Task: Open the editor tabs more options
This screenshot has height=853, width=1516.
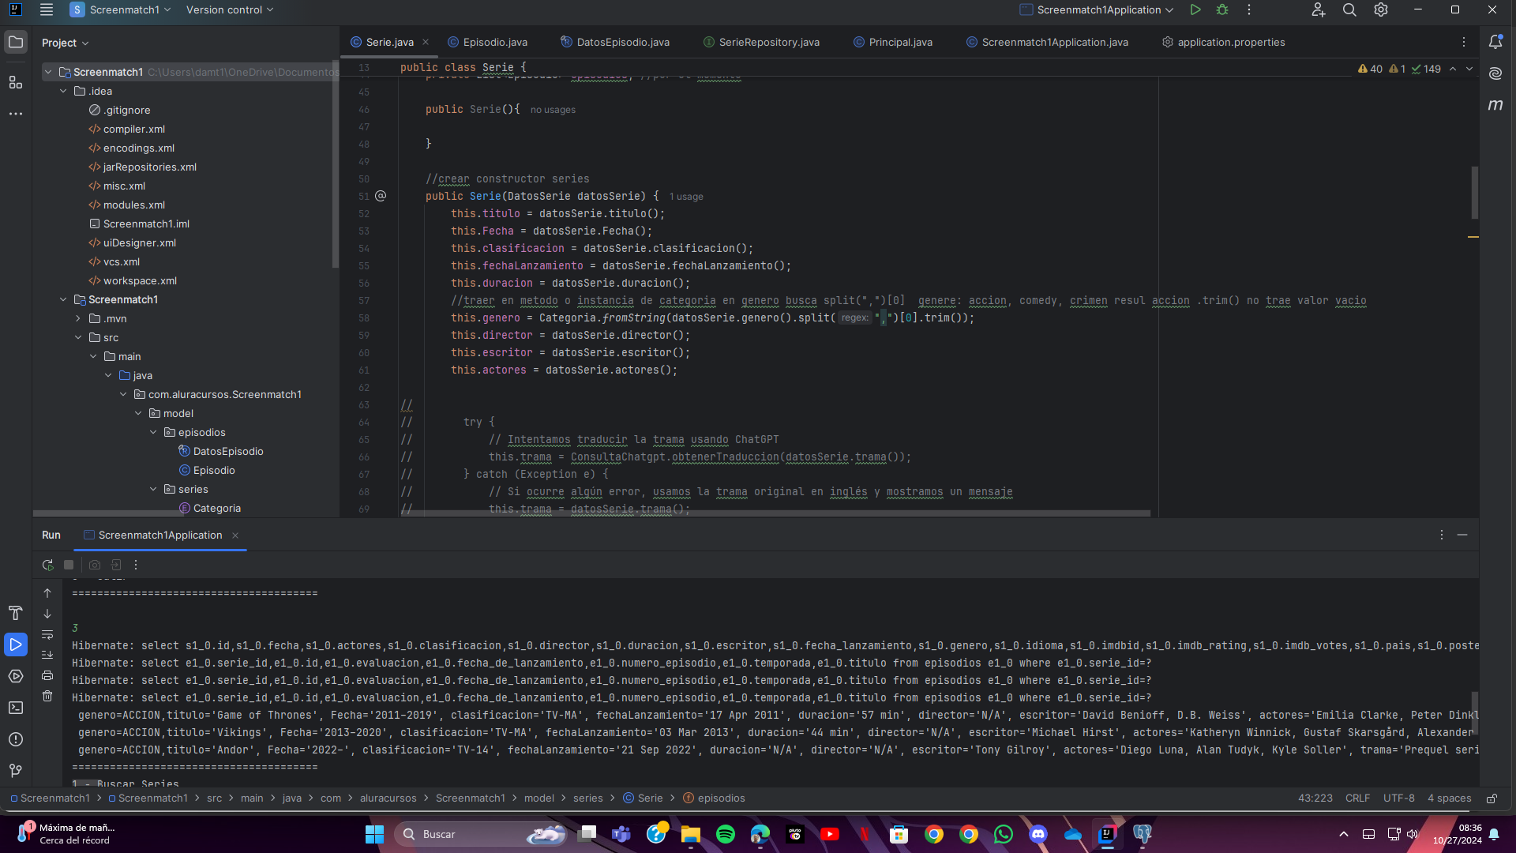Action: click(x=1464, y=42)
